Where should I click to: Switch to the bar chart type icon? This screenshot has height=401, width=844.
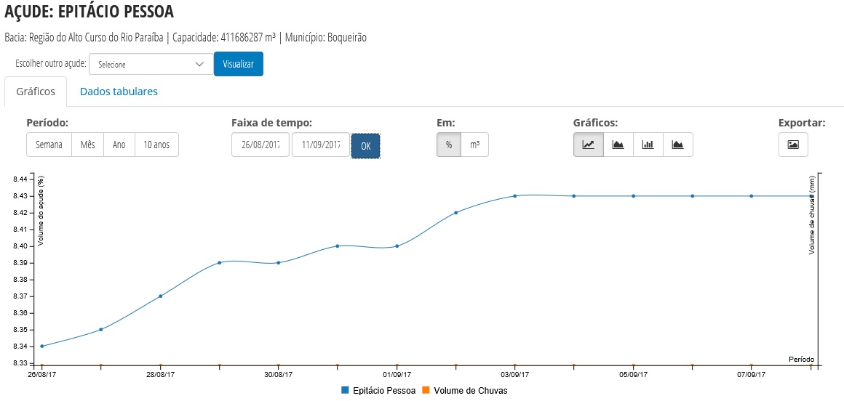tap(648, 145)
